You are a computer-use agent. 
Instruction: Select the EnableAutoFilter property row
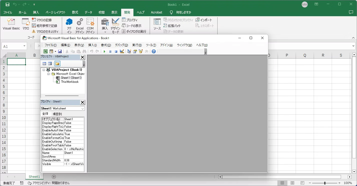click(x=63, y=130)
